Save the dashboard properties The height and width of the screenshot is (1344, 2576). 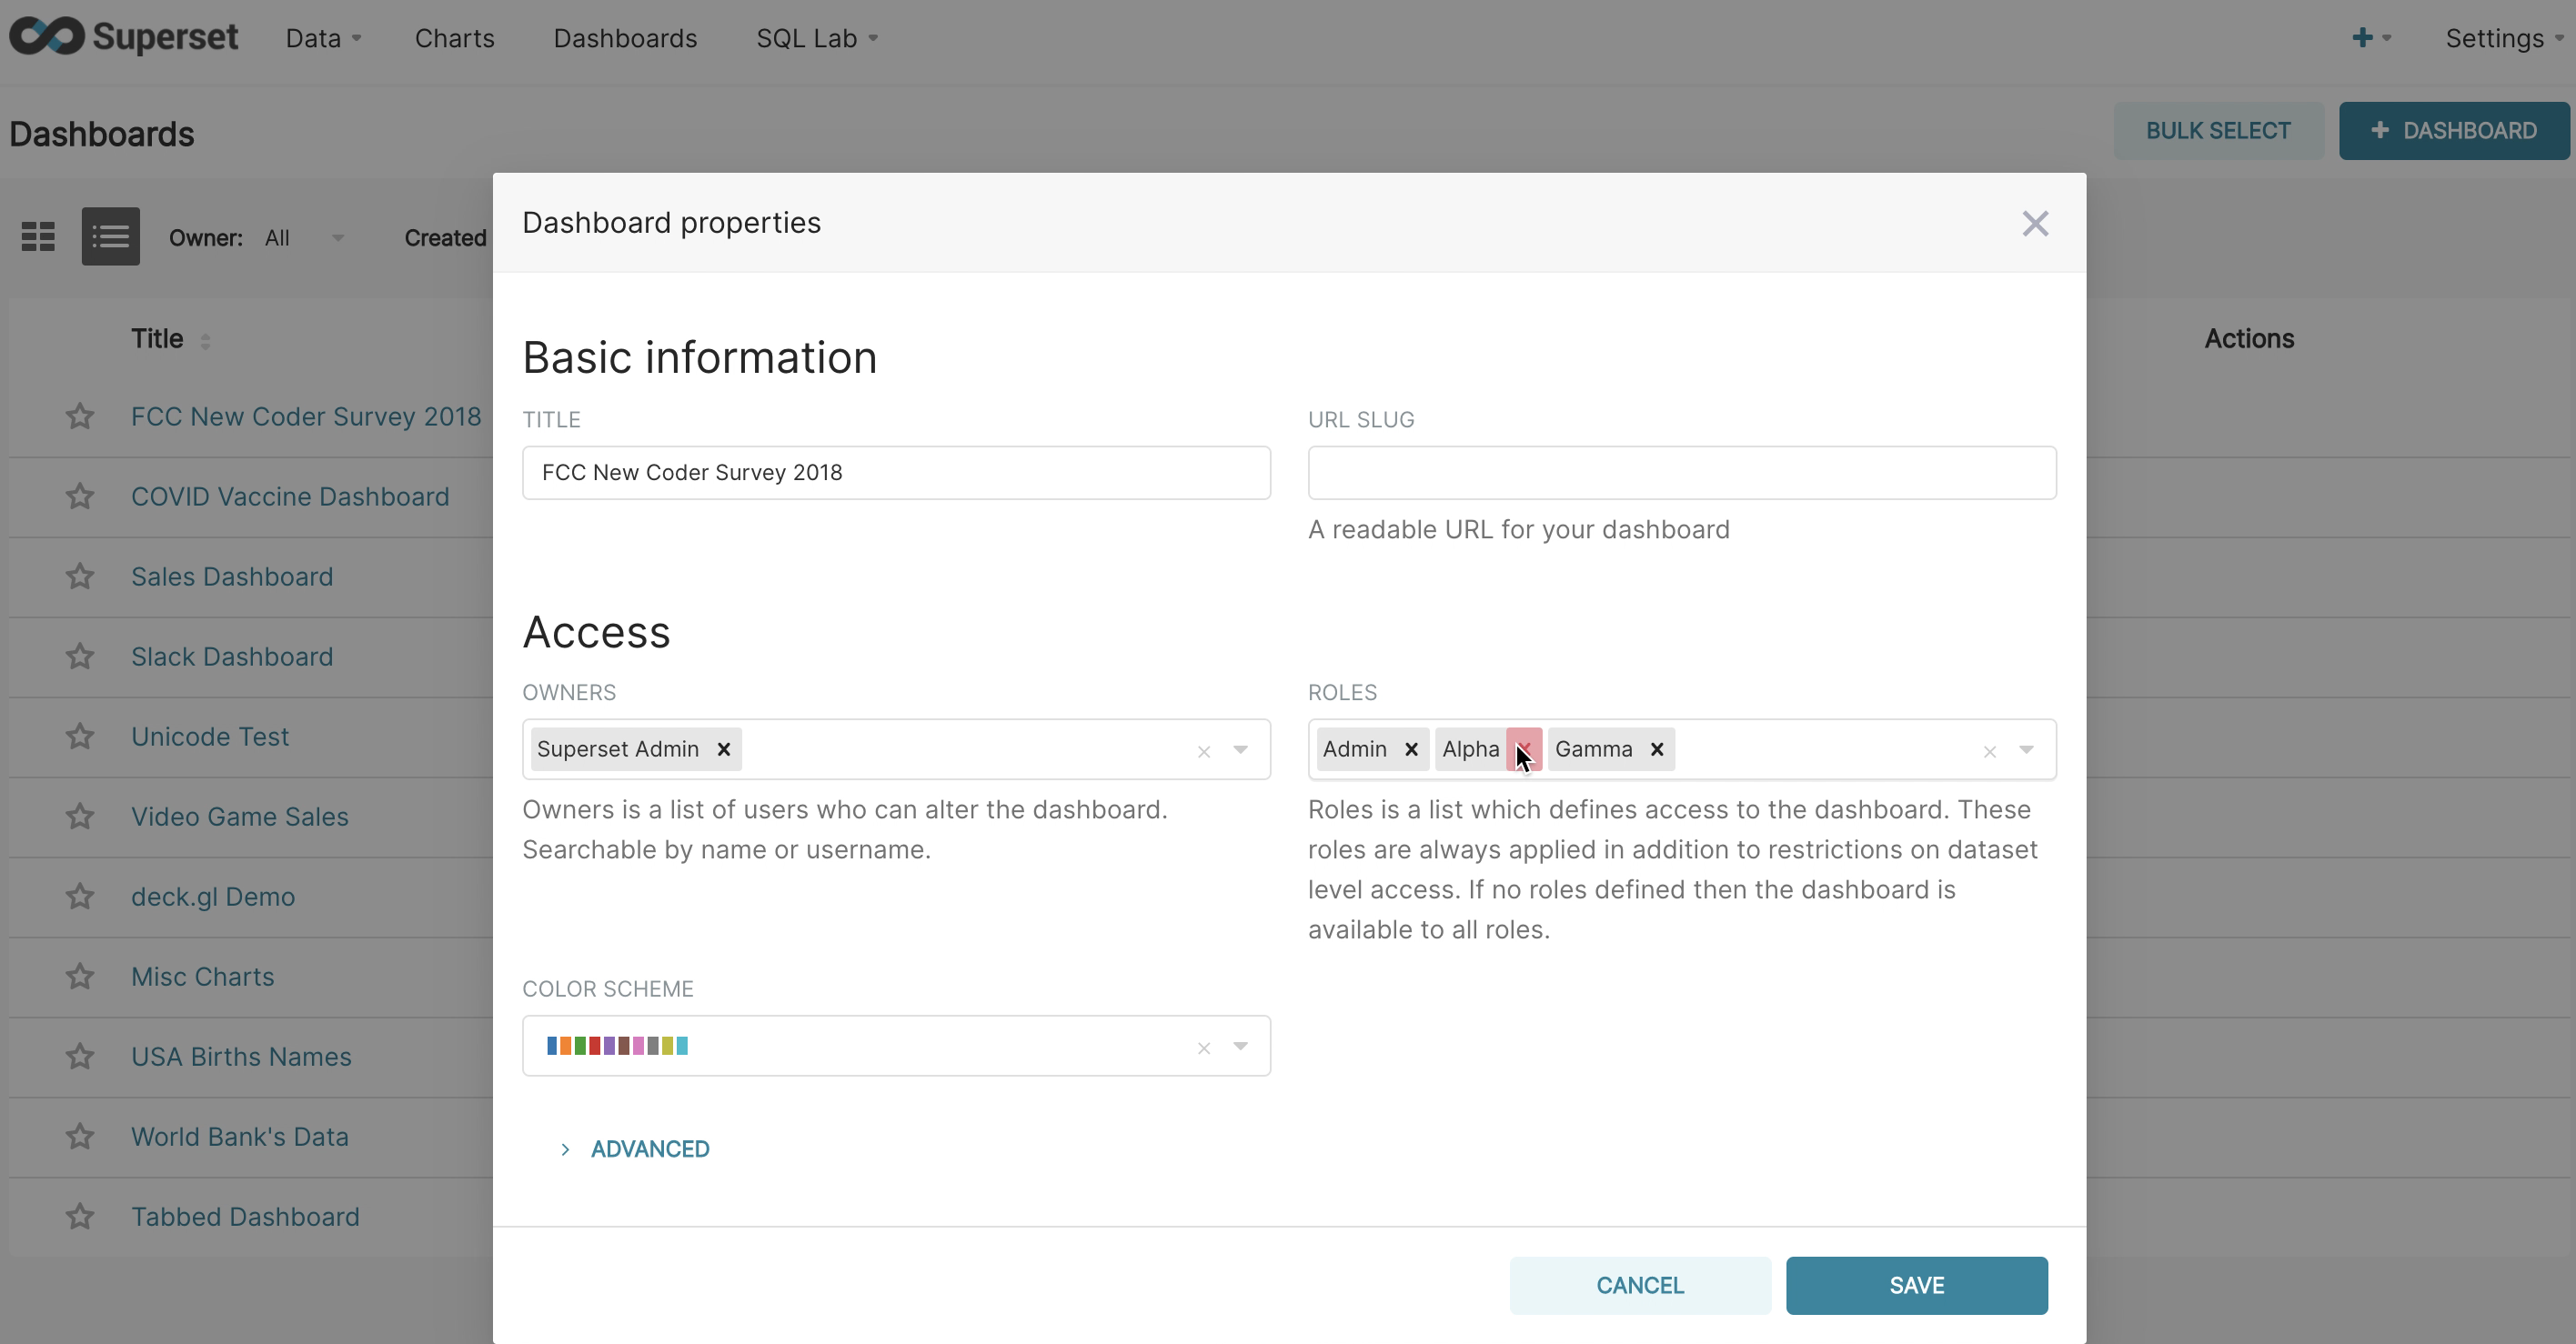pos(1916,1285)
